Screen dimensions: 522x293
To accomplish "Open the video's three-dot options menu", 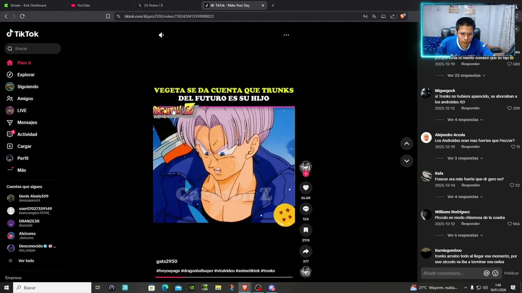I will click(x=286, y=35).
